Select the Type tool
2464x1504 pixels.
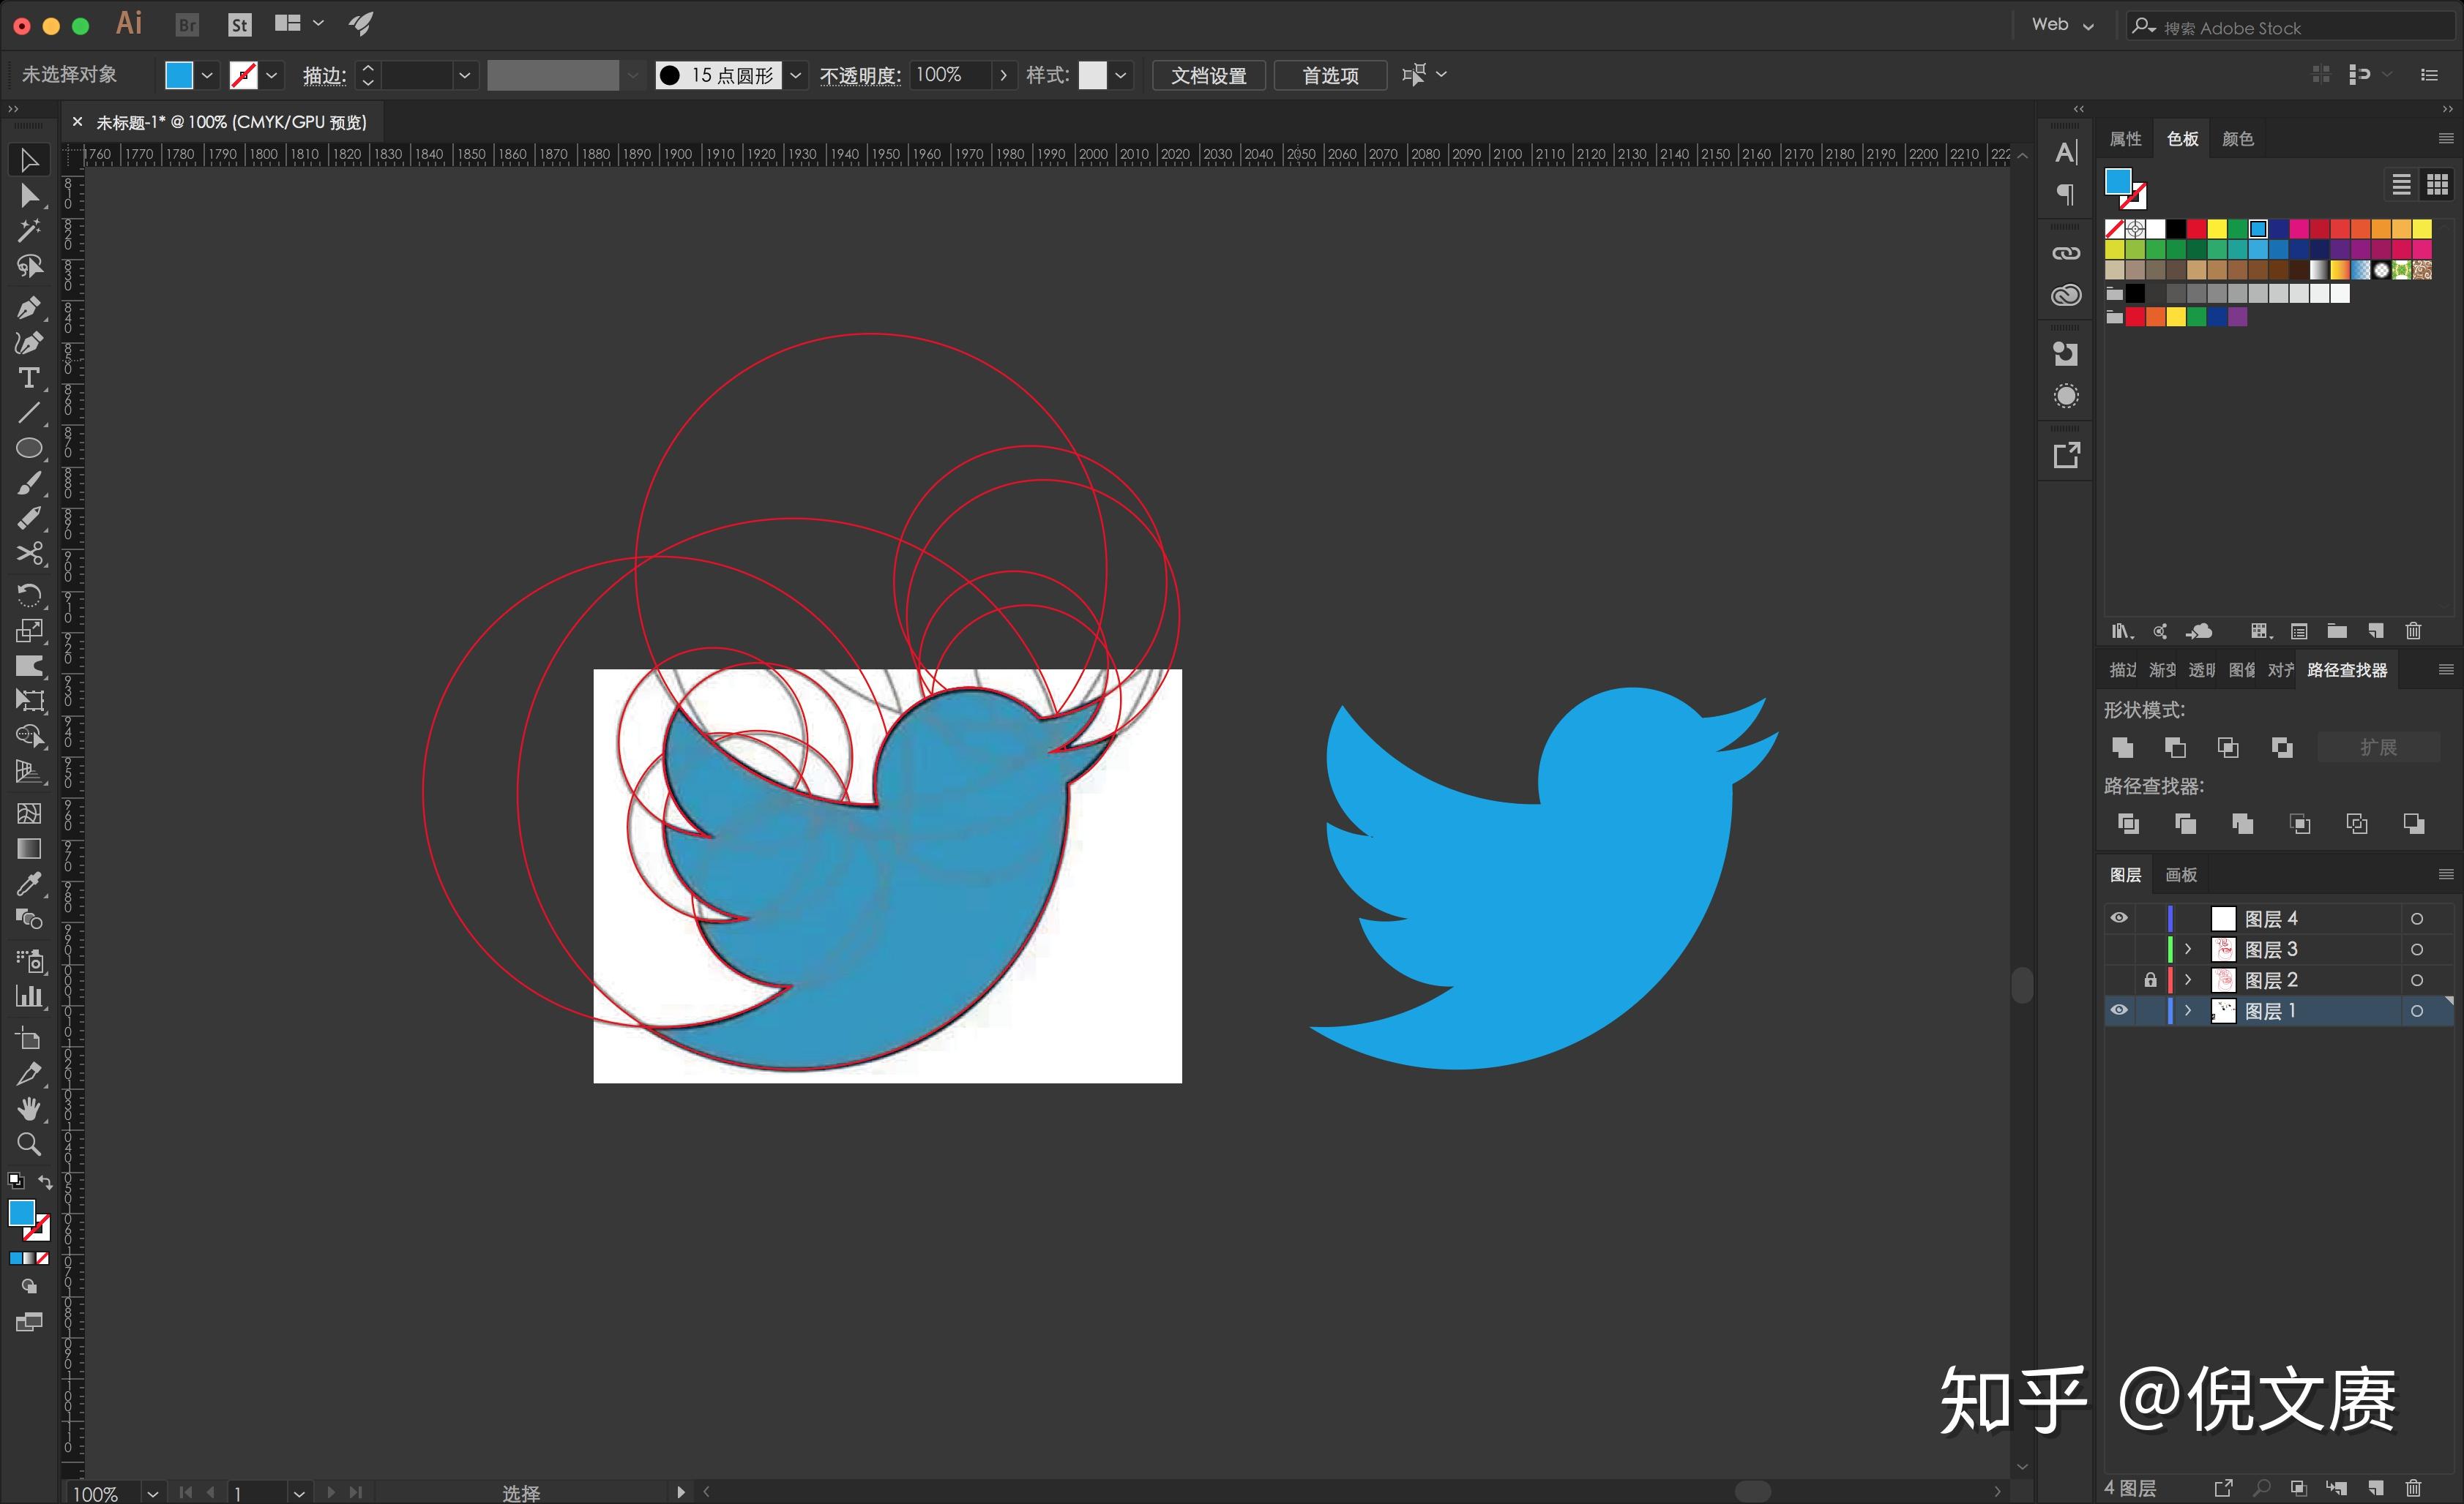point(26,382)
